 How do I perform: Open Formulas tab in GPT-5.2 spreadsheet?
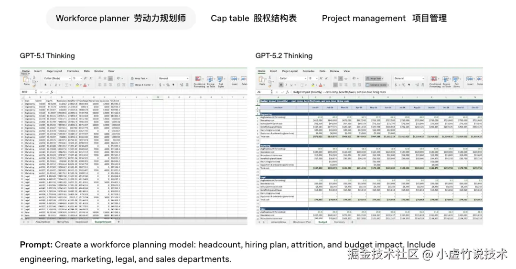(x=309, y=71)
